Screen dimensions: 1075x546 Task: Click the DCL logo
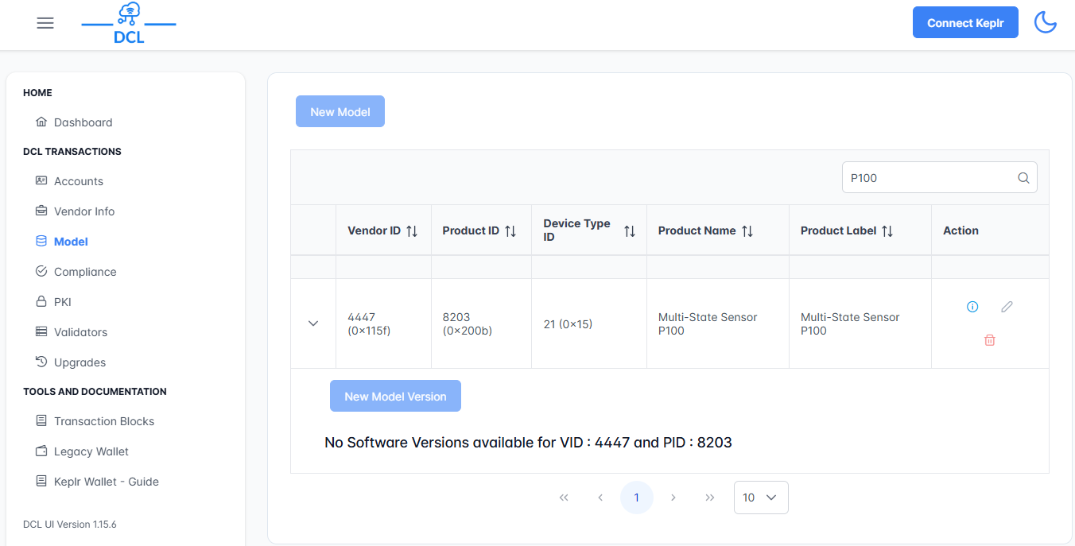click(129, 23)
